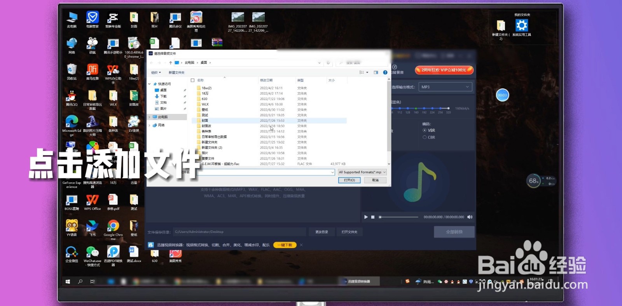
Task: Launch the Google Chrome desktop shortcut
Action: click(113, 229)
